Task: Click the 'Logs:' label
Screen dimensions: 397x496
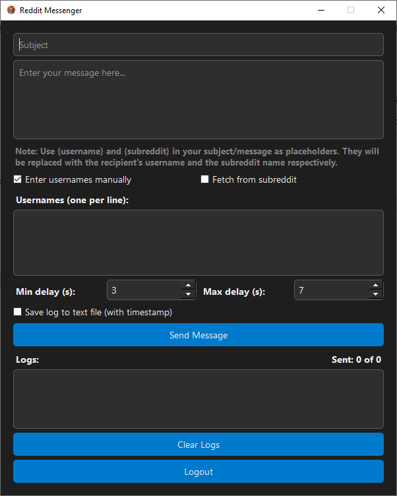Action: (x=28, y=360)
